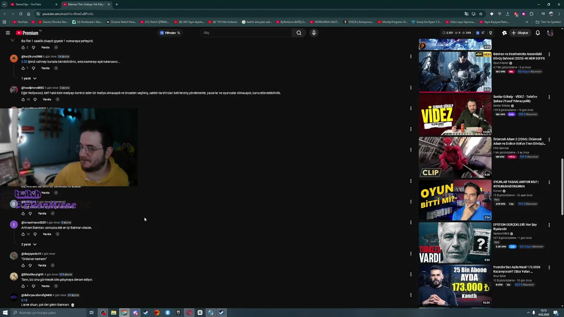Open options for the @headphoneDISC comment
Screen dimensions: 564x317
coord(411,88)
